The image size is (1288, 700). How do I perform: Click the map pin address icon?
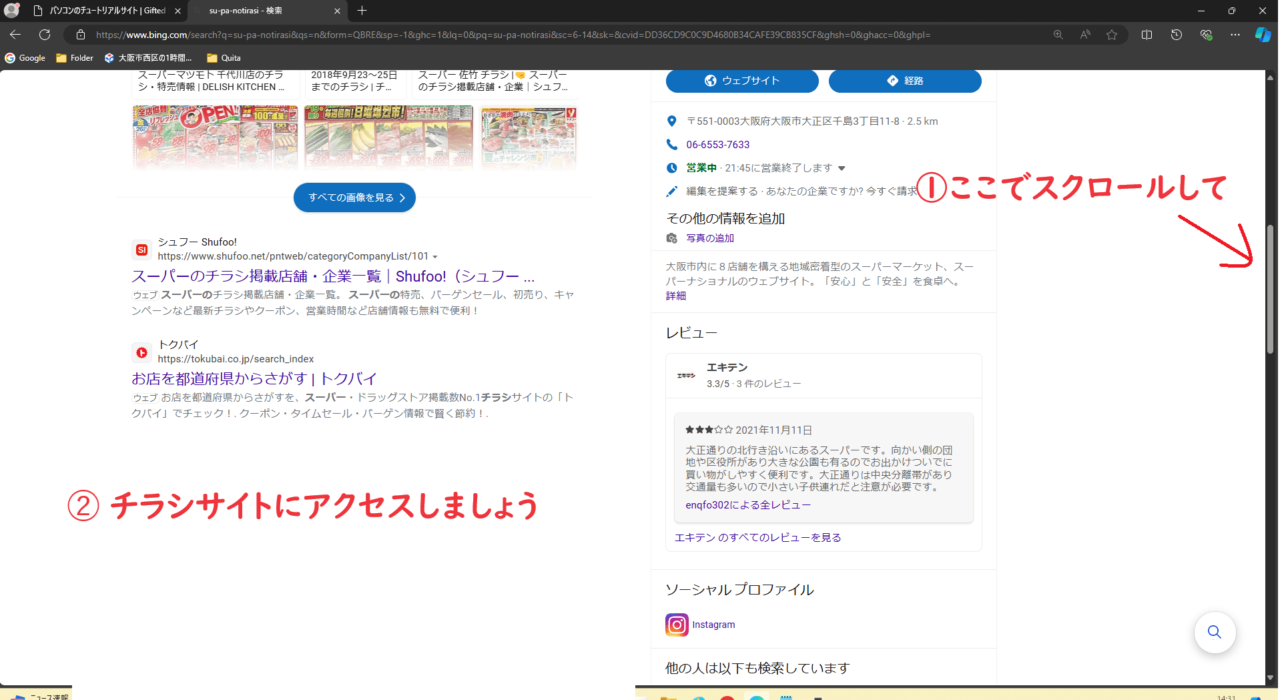pos(672,121)
